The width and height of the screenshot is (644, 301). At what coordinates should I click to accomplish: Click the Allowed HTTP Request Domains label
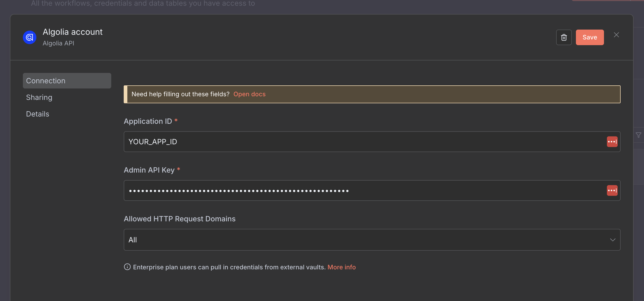pos(180,219)
